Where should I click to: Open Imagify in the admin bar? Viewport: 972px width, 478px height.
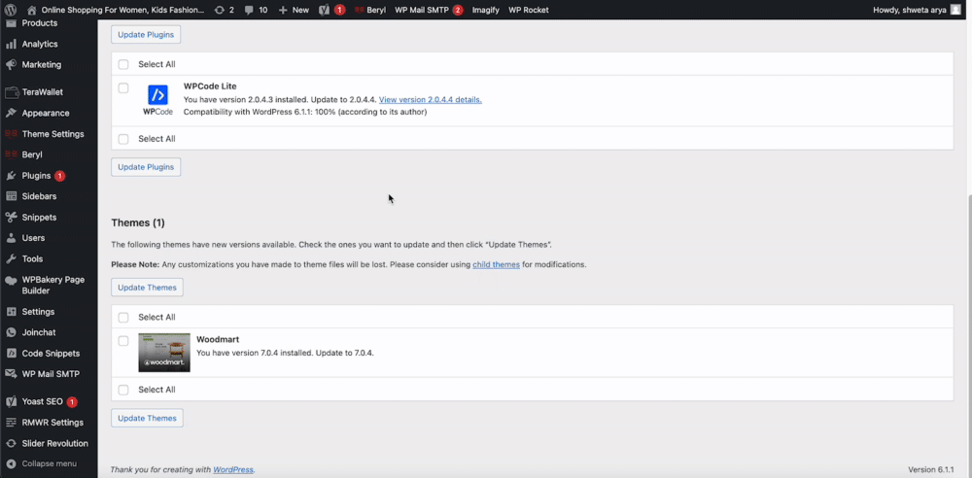(485, 10)
